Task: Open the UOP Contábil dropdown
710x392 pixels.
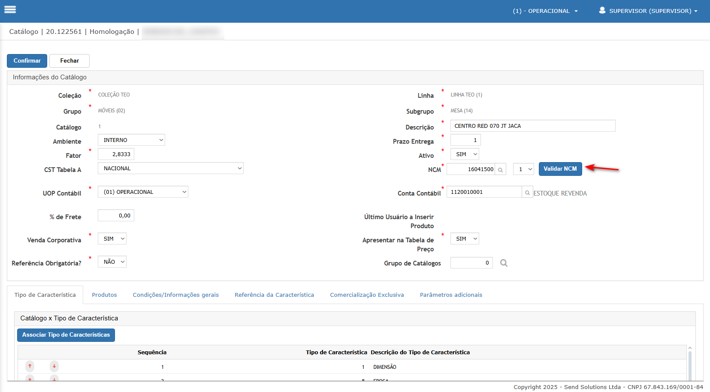Action: [143, 192]
